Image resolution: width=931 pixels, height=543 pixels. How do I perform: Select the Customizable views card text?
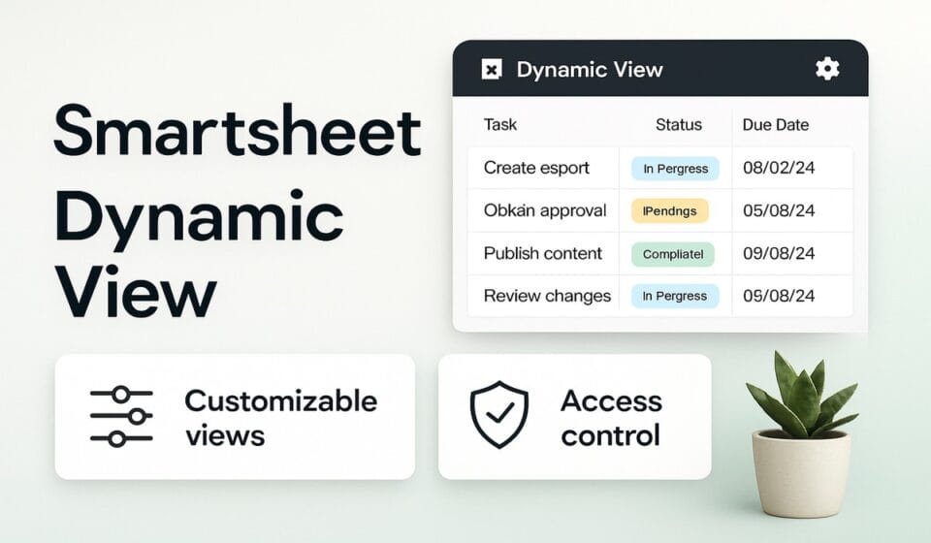point(281,418)
